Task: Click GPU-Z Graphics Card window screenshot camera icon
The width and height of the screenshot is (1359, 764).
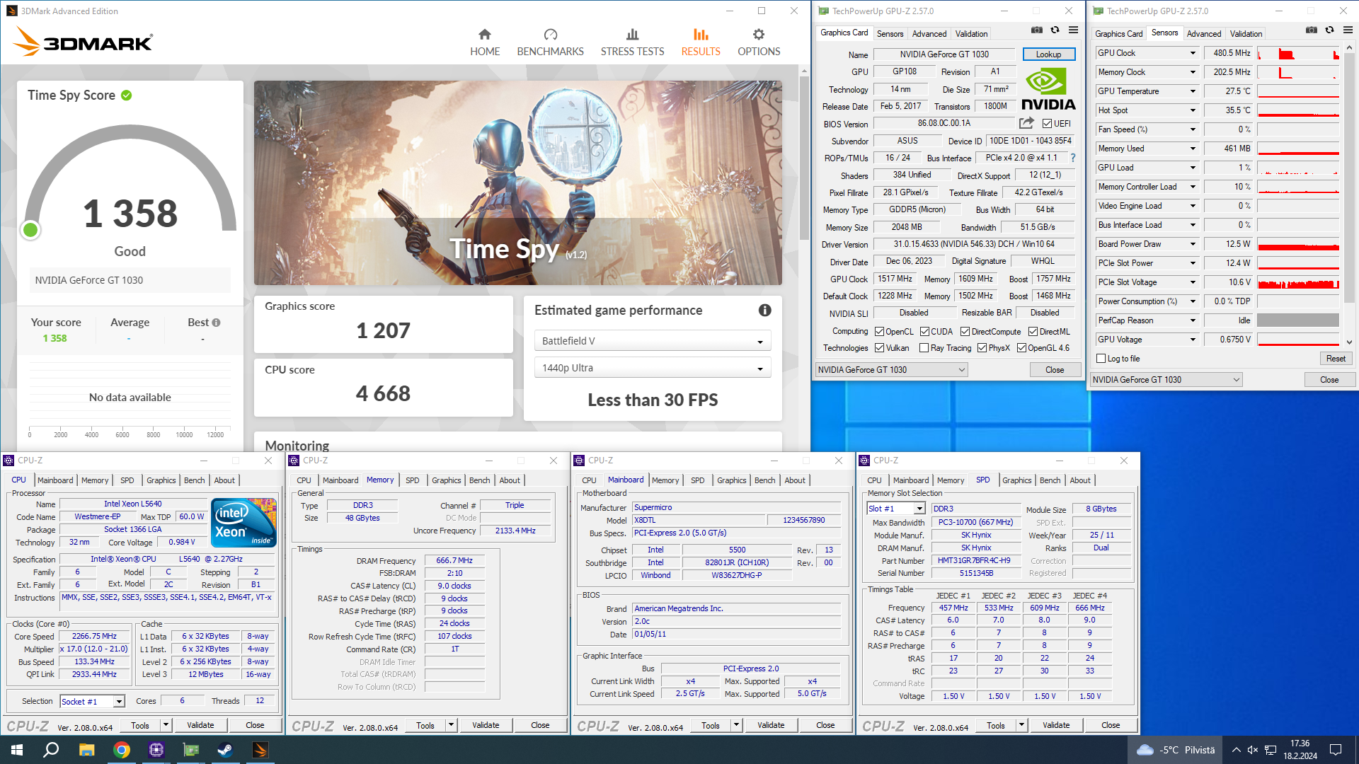Action: pyautogui.click(x=1036, y=30)
